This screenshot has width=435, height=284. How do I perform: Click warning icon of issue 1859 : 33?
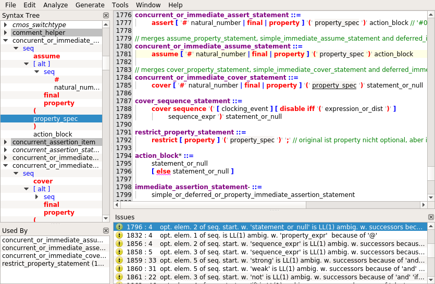119,260
